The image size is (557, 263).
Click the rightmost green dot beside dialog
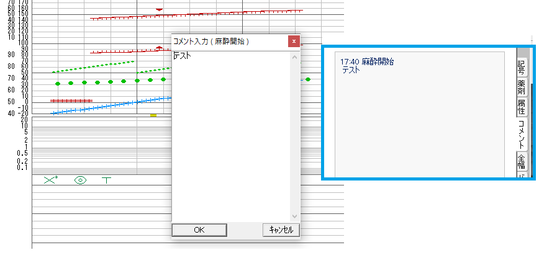[308, 79]
